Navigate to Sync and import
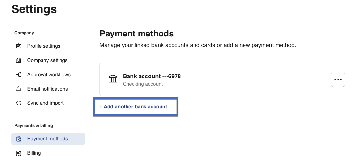The width and height of the screenshot is (355, 168). (x=45, y=103)
